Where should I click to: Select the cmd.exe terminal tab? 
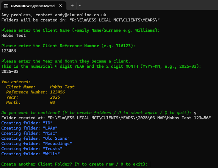point(34,6)
